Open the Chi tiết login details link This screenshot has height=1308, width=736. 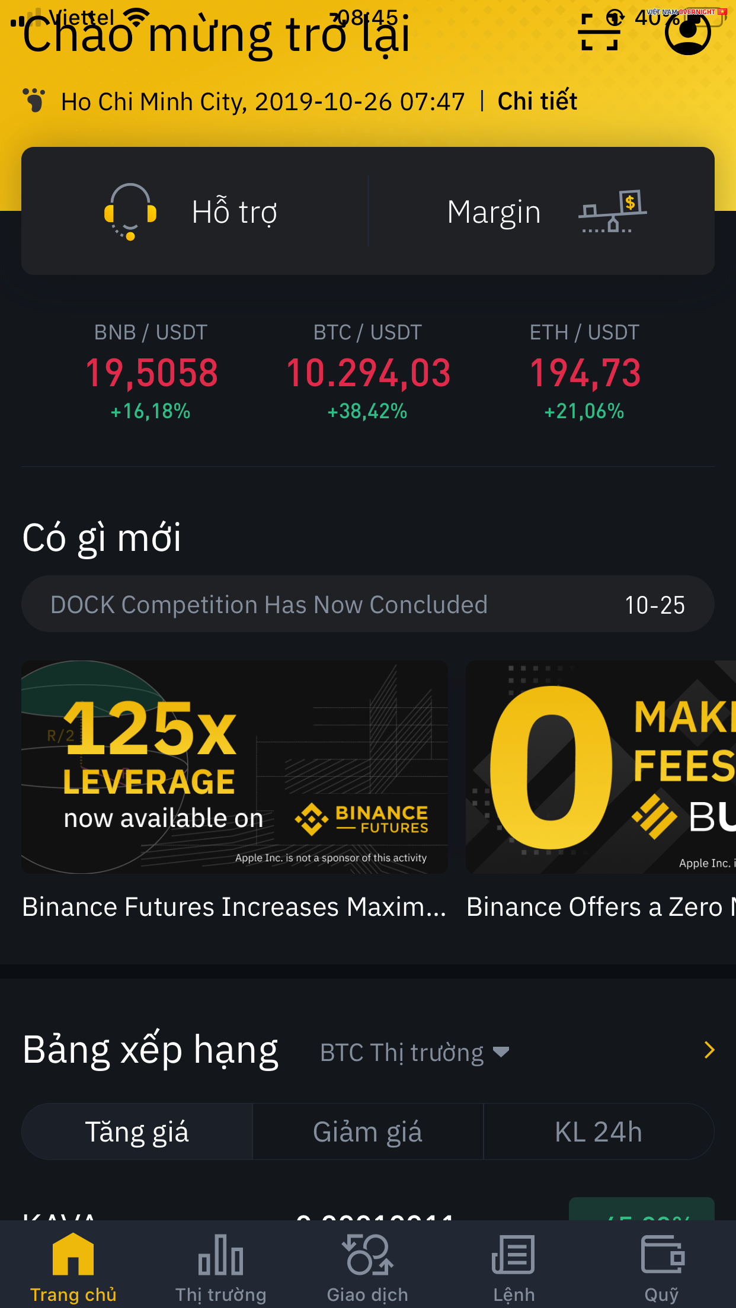(x=537, y=101)
